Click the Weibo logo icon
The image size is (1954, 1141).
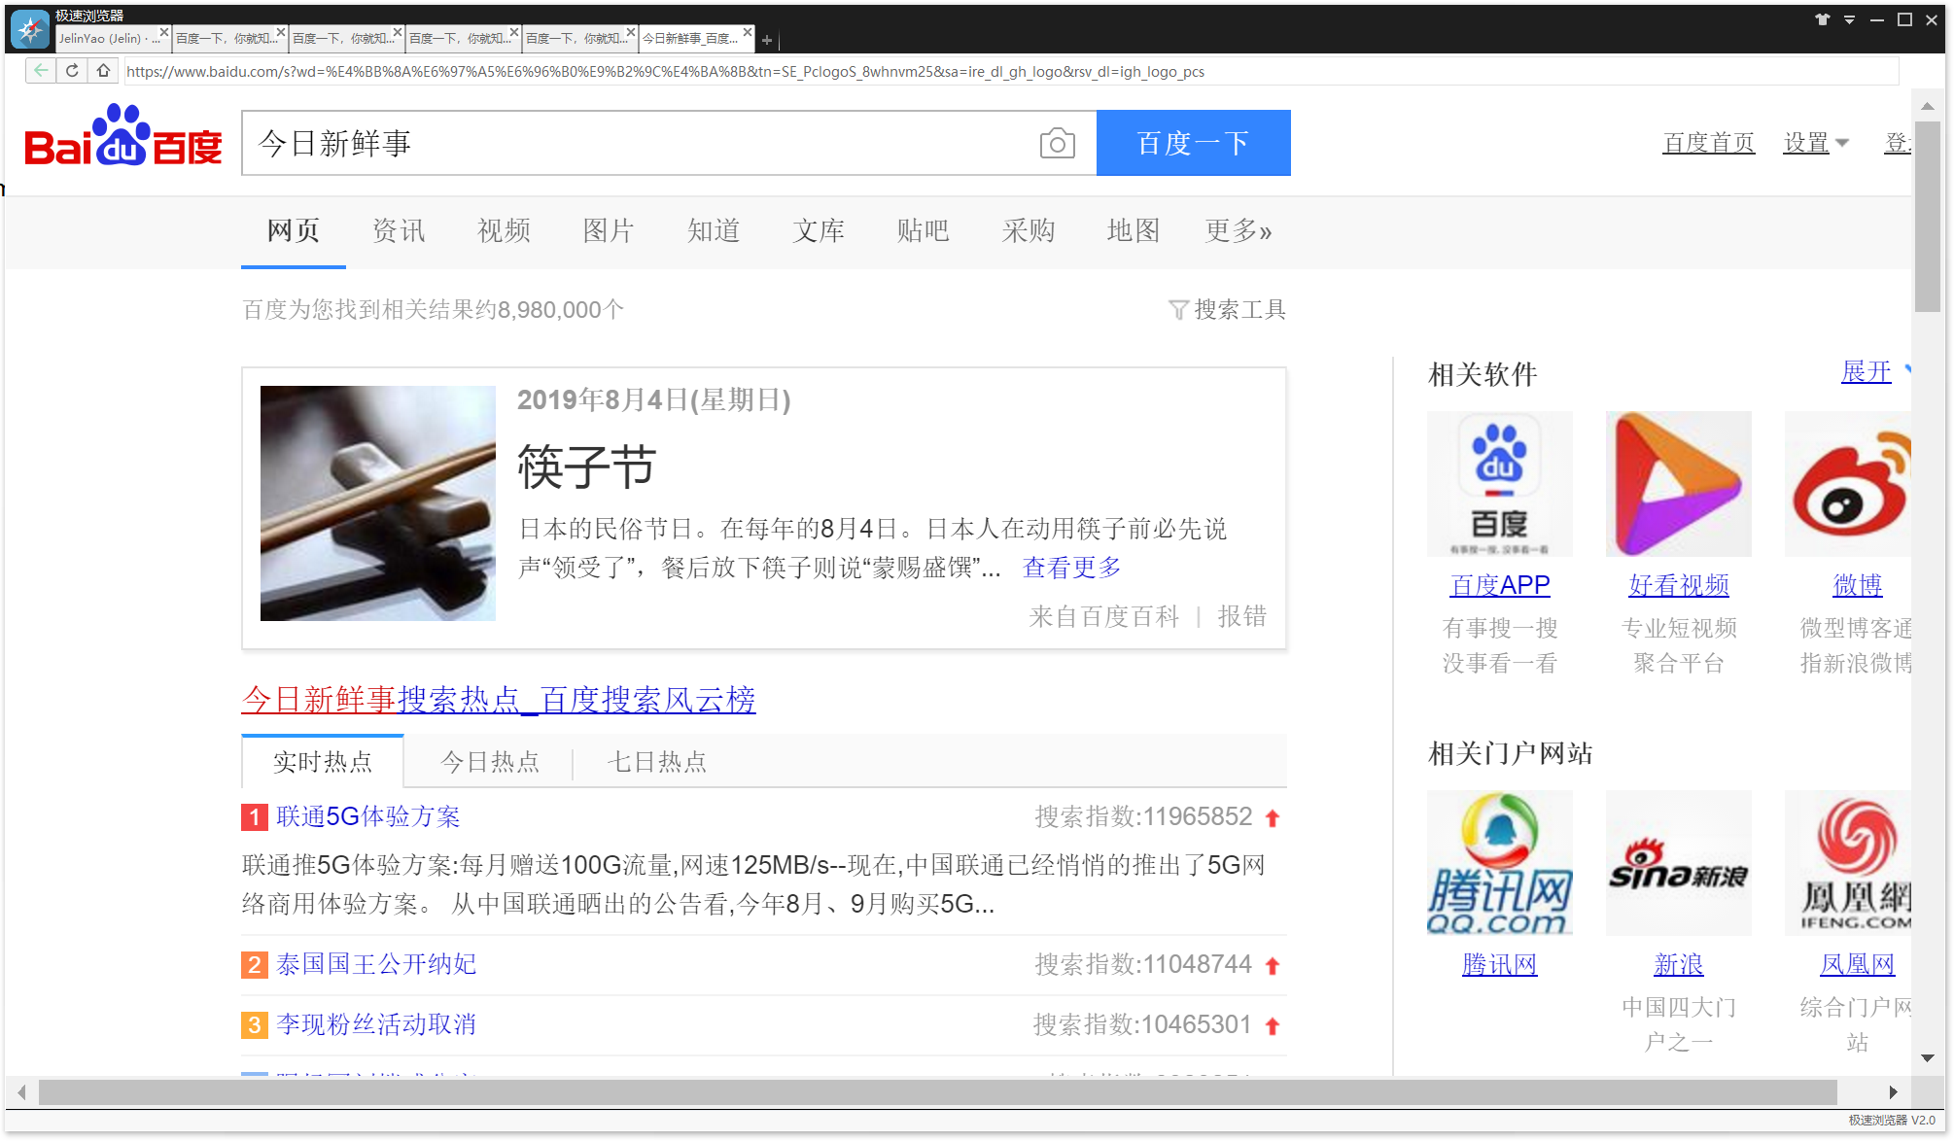pos(1849,484)
